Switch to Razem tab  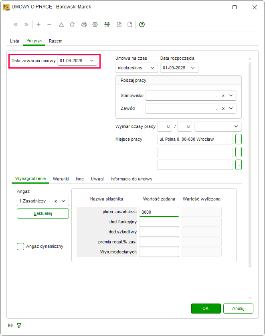55,41
